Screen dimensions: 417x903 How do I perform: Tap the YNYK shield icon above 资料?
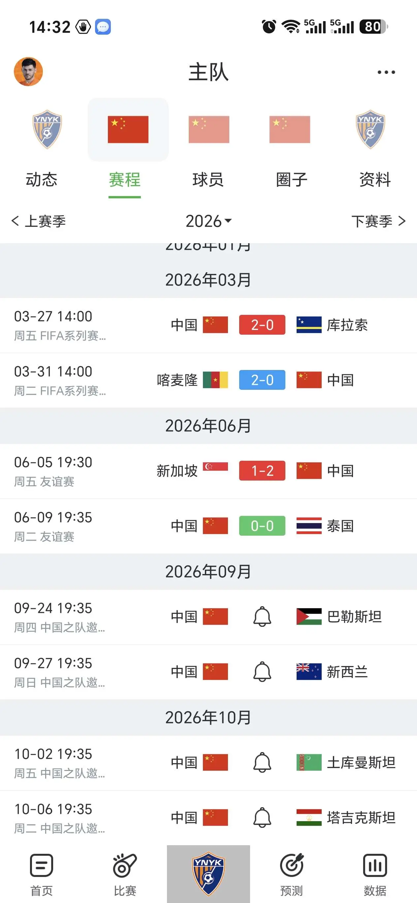click(370, 129)
